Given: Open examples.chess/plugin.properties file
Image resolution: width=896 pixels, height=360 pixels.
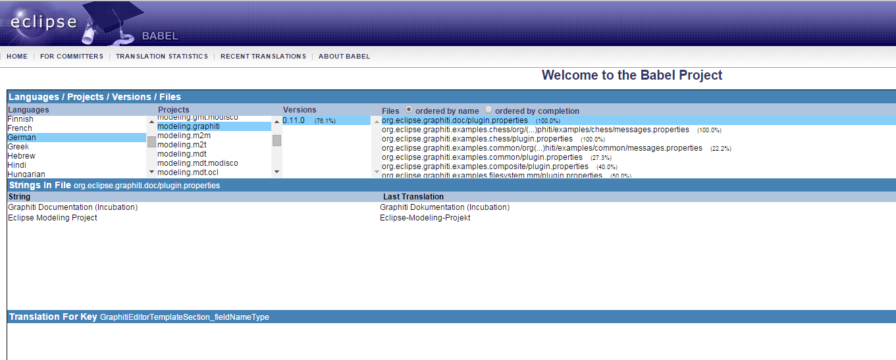Looking at the screenshot, I should click(x=477, y=139).
